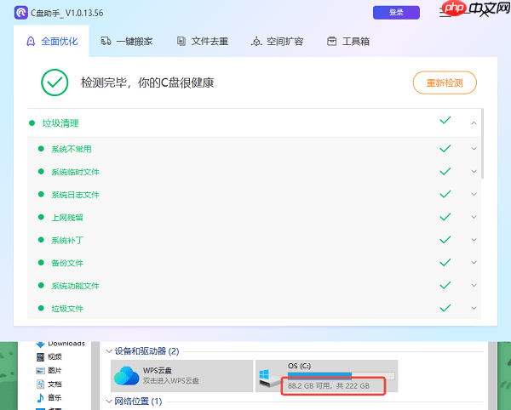This screenshot has width=511, height=410.
Task: Collapse the 垃圾清理 section chevron
Action: click(x=474, y=122)
